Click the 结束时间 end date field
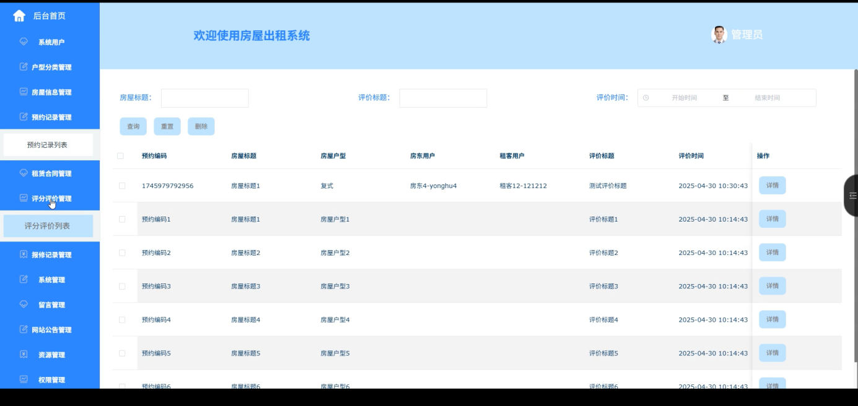Viewport: 858px width, 406px height. (x=767, y=98)
